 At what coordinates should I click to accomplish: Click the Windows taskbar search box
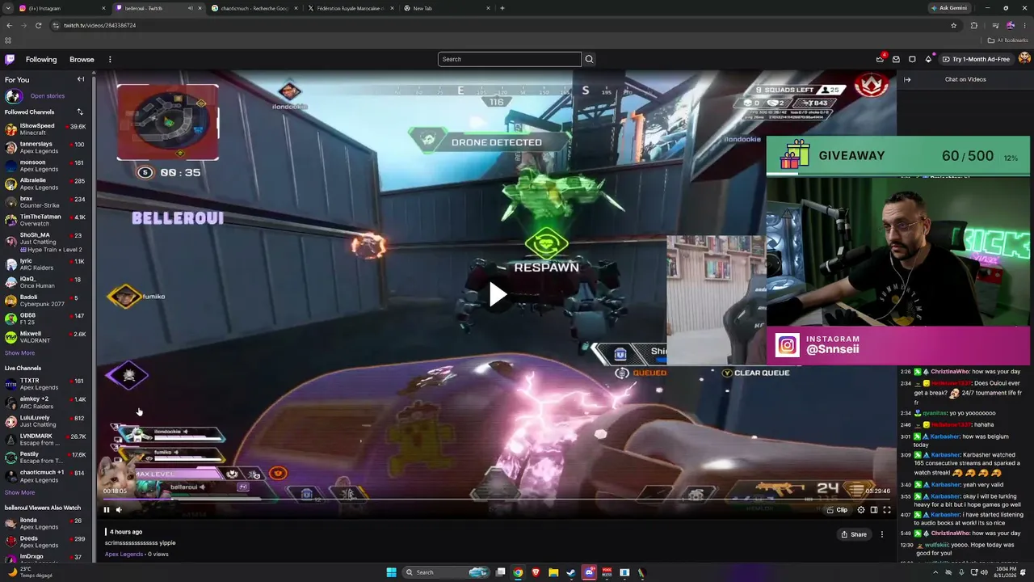(448, 572)
